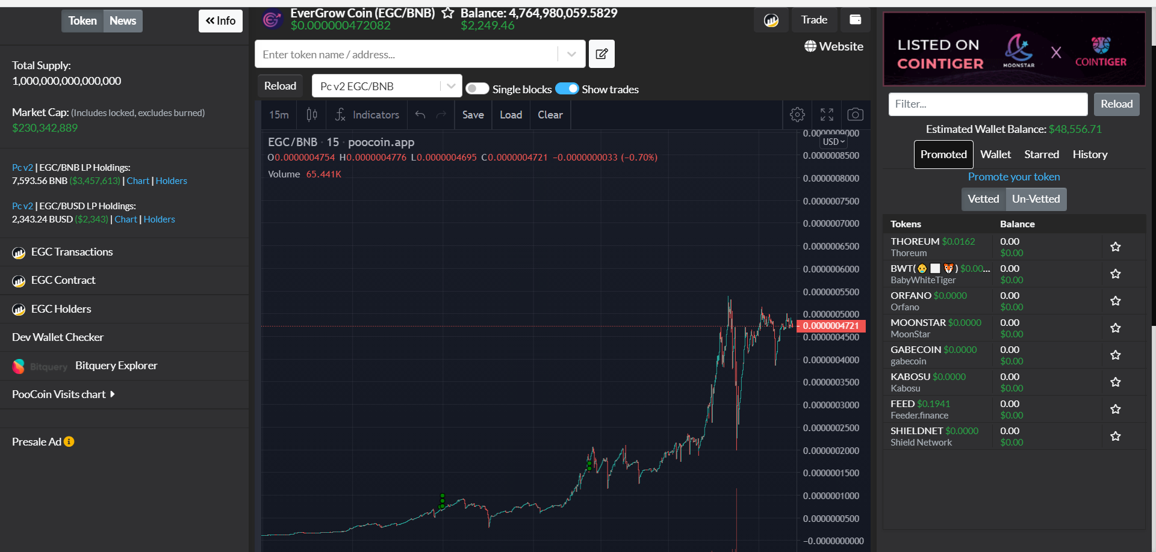Open the EGC/BNB LP Chart link
The width and height of the screenshot is (1156, 552).
[138, 181]
